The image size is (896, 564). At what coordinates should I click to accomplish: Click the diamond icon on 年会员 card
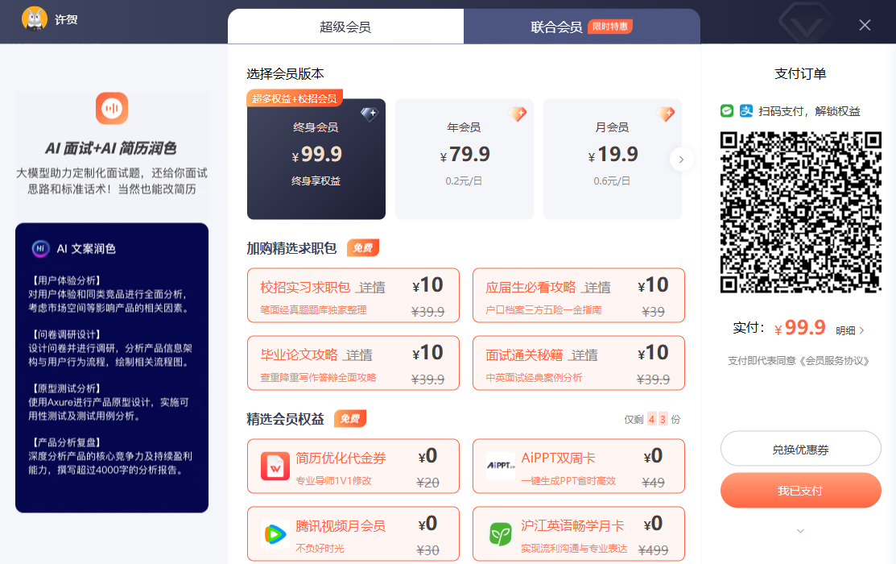(518, 114)
